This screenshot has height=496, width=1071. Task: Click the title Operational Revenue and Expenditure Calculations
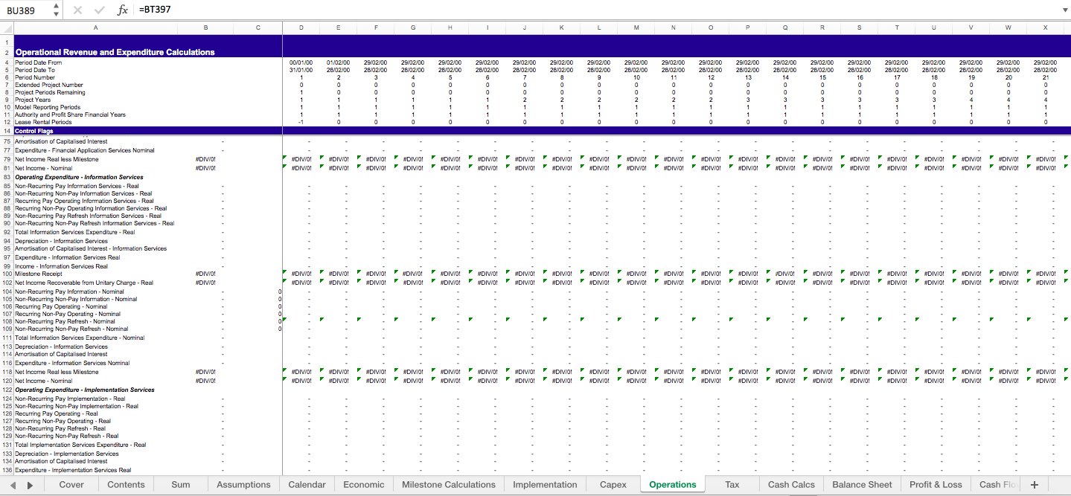115,52
